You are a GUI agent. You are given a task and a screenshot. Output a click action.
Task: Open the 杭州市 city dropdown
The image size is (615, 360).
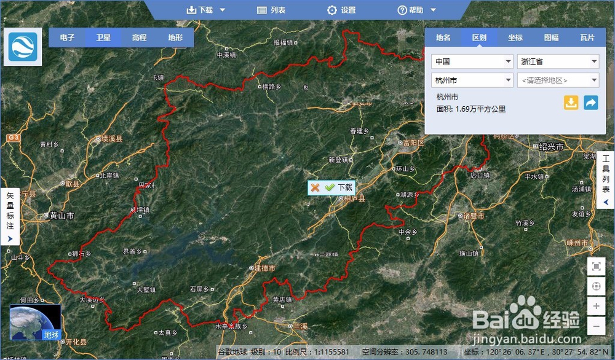point(472,80)
